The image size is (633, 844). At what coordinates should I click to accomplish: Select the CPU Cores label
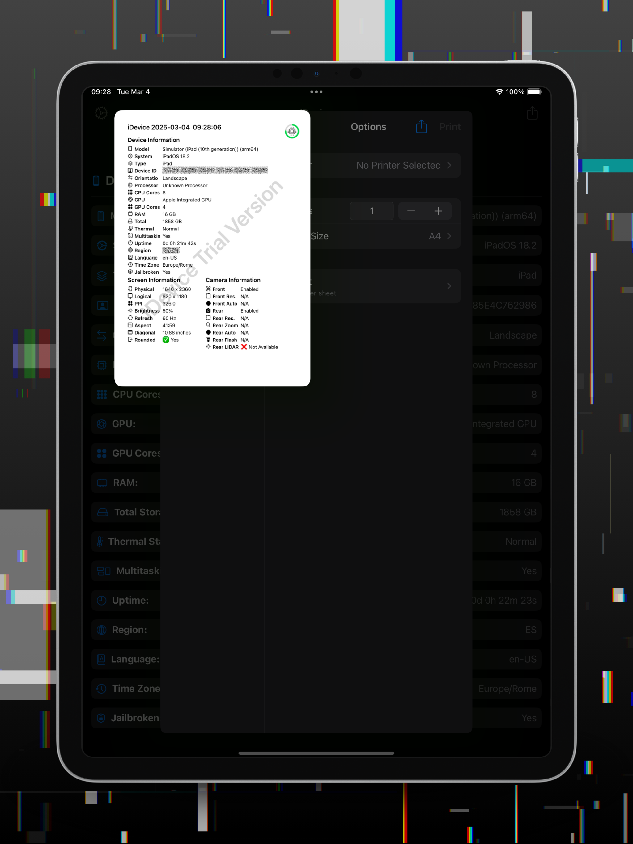pyautogui.click(x=137, y=395)
